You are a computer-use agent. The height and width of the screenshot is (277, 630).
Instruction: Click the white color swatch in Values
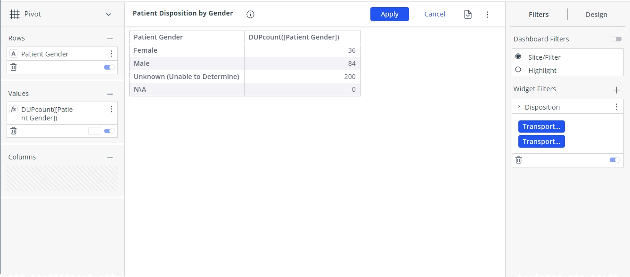click(95, 131)
